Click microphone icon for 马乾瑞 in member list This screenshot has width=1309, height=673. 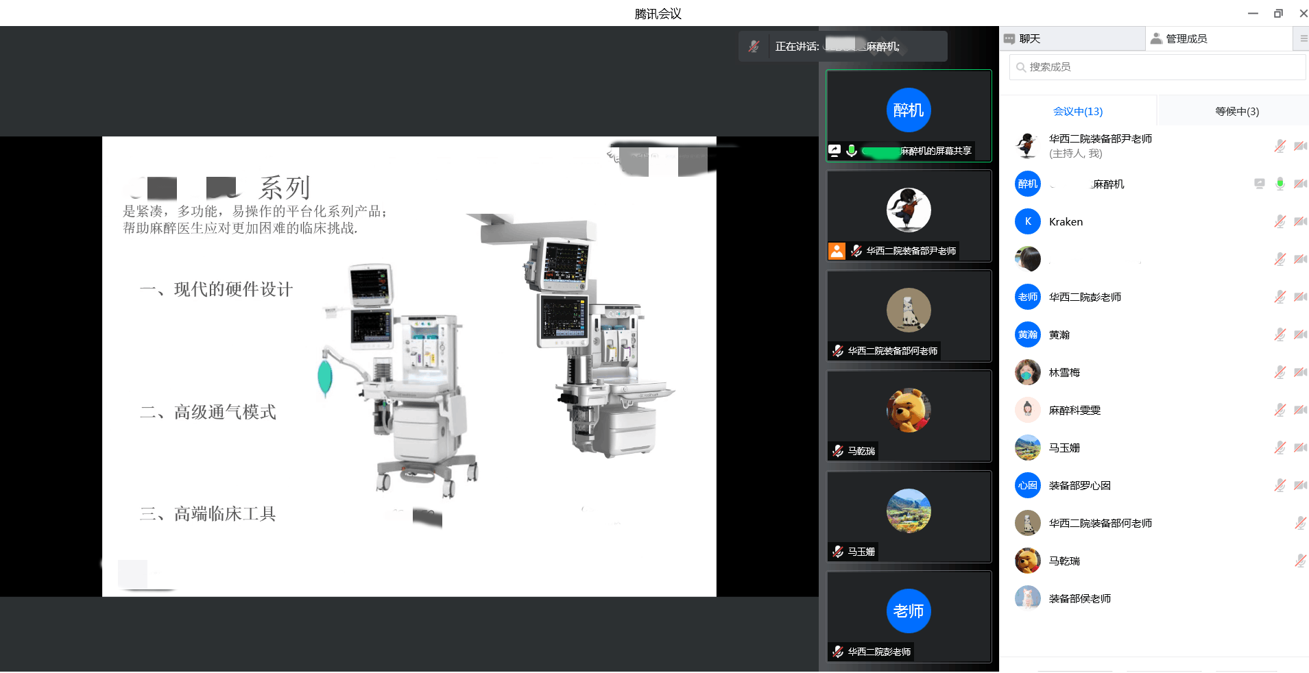click(x=1299, y=561)
